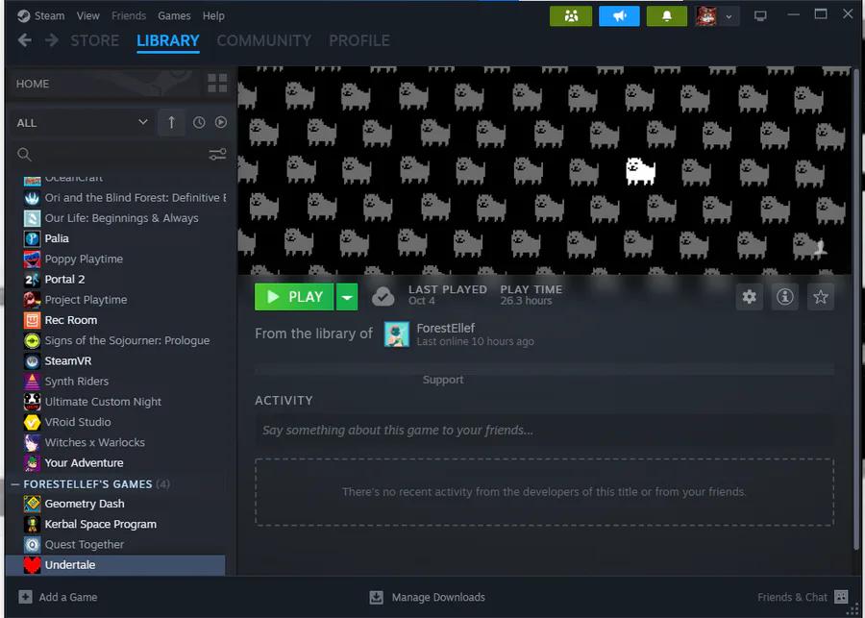Image resolution: width=865 pixels, height=618 pixels.
Task: Open the blue announcements megaphone button
Action: tap(619, 16)
